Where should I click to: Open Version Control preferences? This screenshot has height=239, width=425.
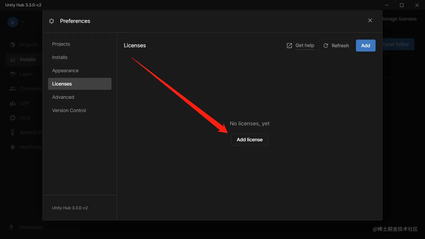(x=80, y=110)
